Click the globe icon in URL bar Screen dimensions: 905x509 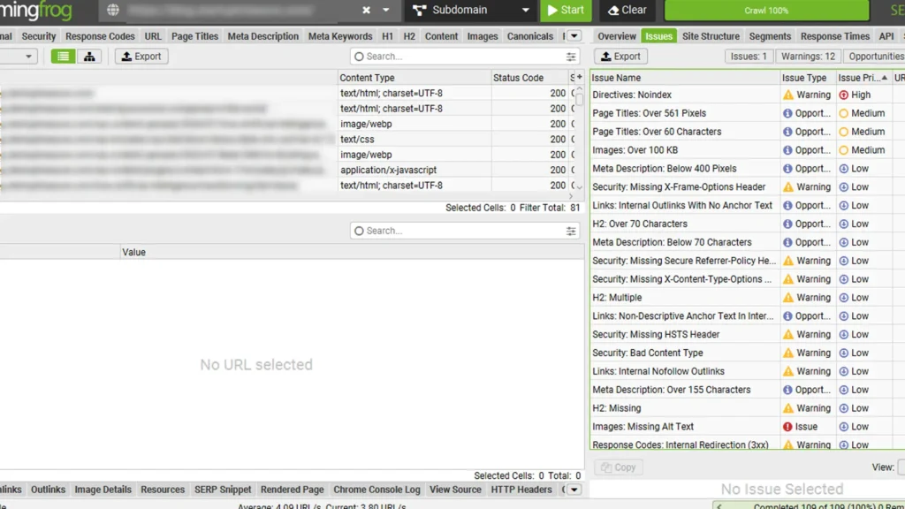113,11
